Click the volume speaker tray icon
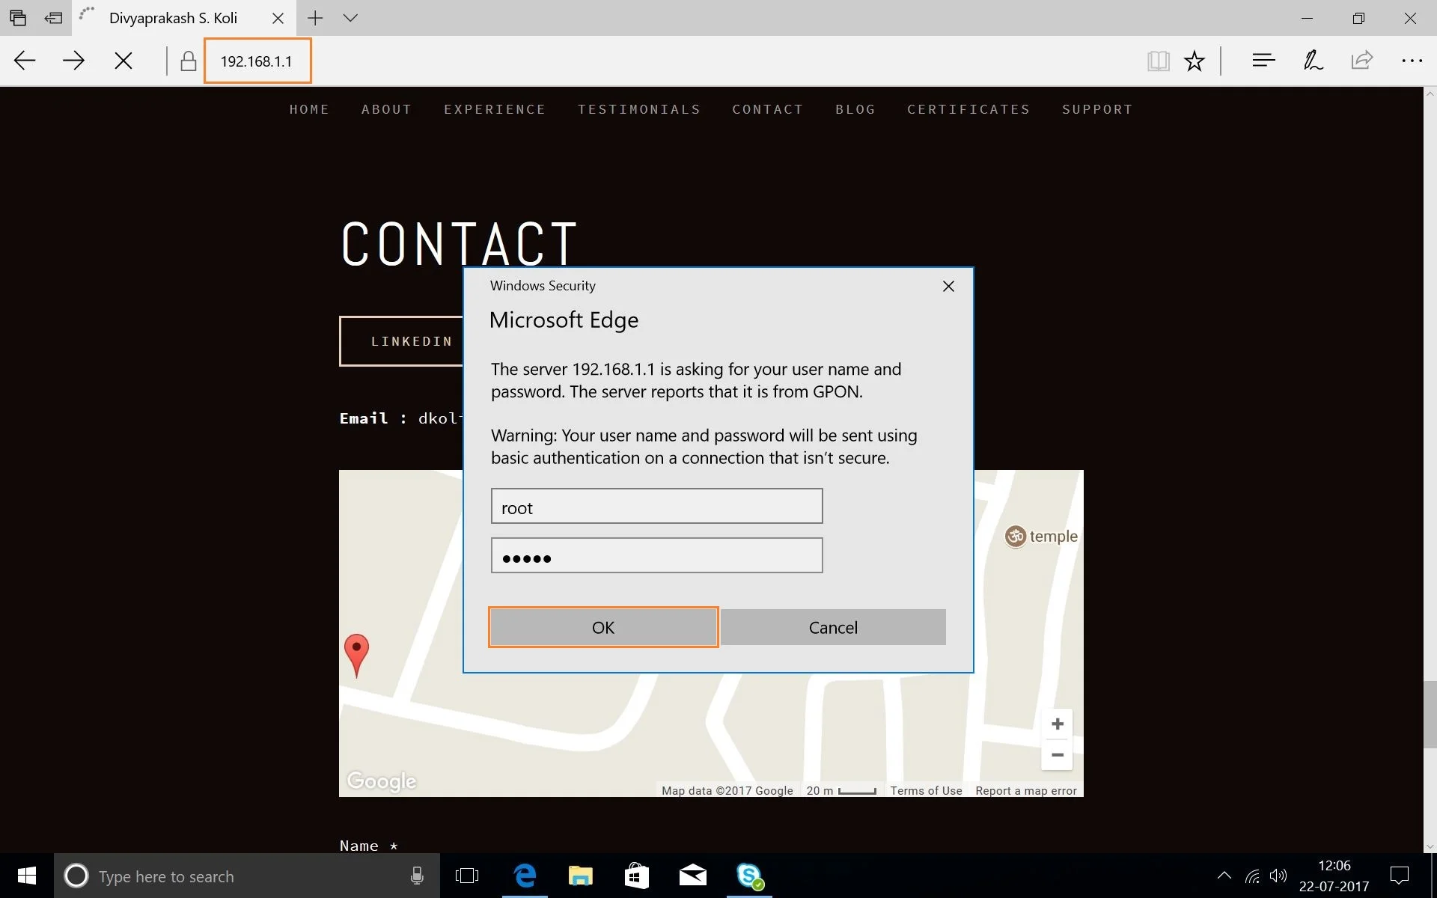1437x898 pixels. point(1278,876)
